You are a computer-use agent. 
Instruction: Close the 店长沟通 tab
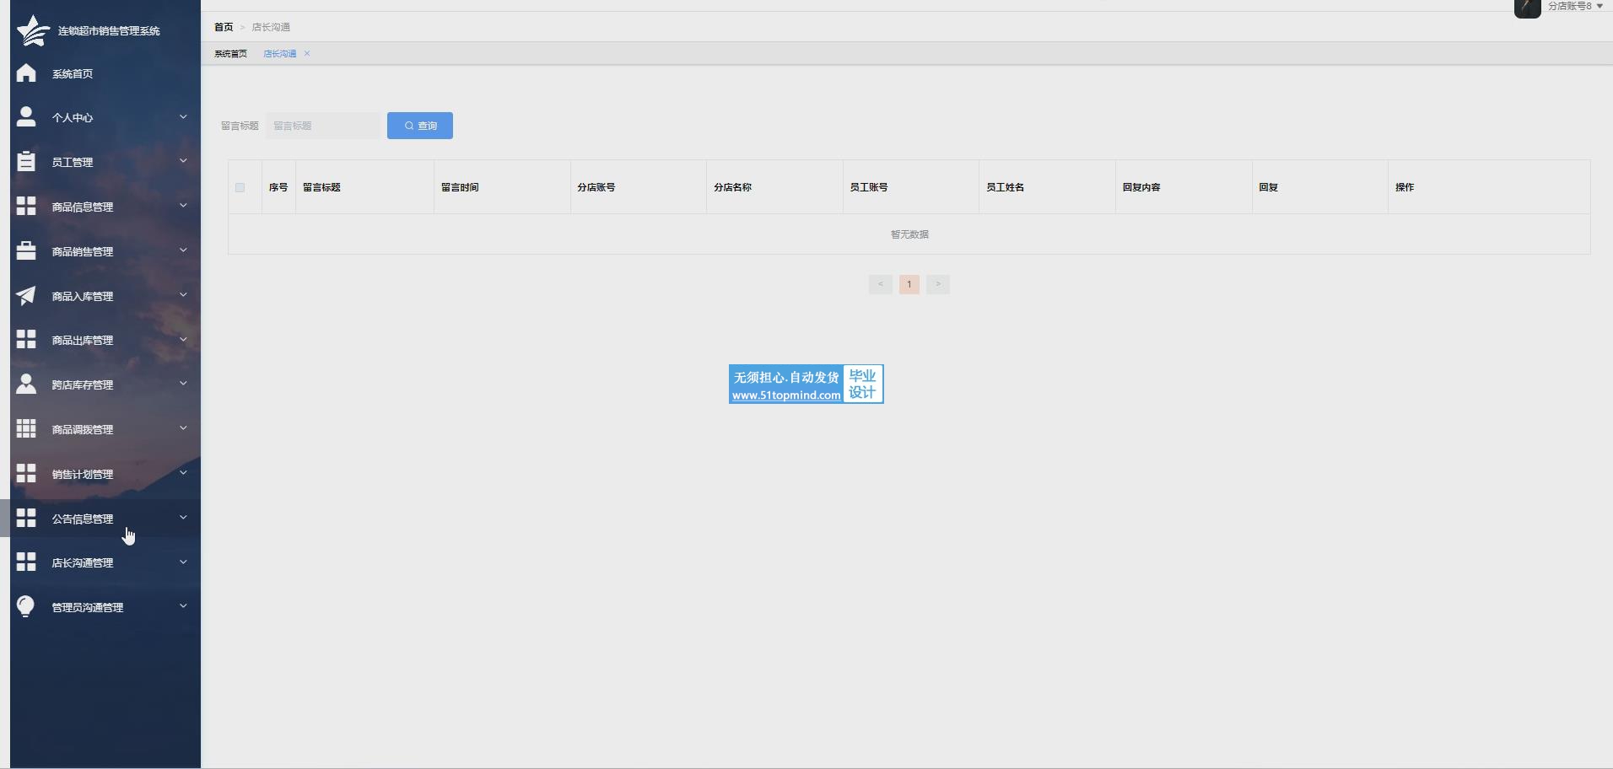tap(307, 53)
